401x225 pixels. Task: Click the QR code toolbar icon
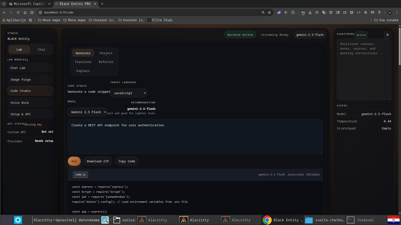(331, 12)
